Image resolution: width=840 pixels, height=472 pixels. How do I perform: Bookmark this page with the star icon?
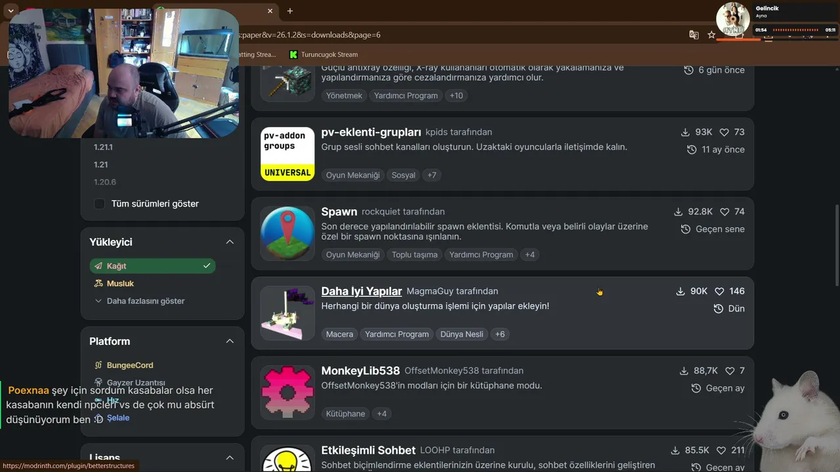[x=711, y=35]
